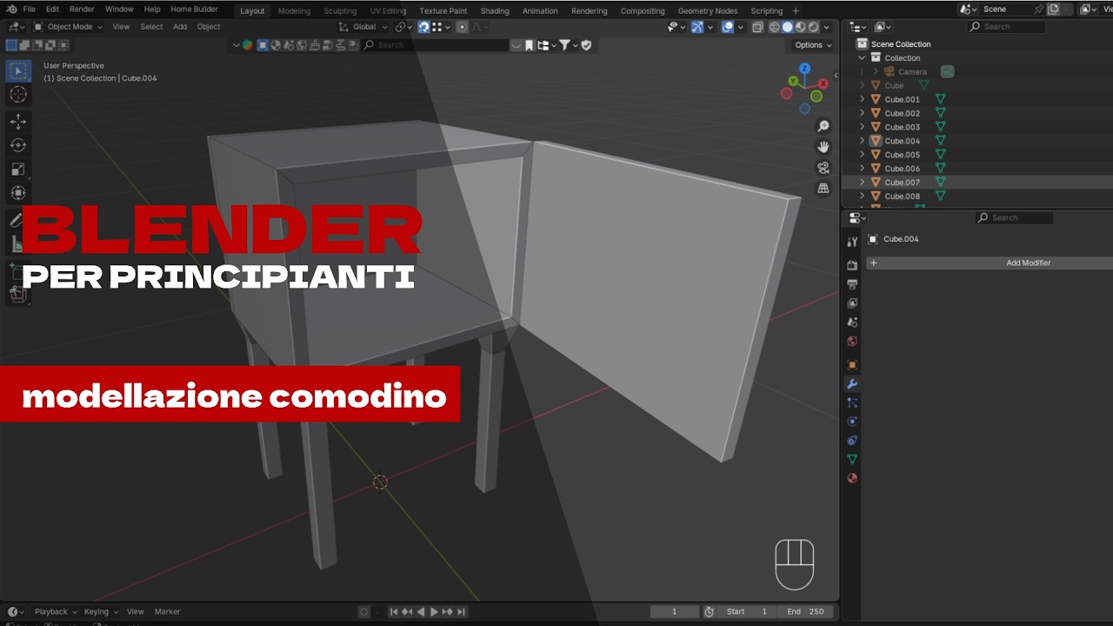Select the Move tool
The width and height of the screenshot is (1113, 626).
tap(18, 122)
